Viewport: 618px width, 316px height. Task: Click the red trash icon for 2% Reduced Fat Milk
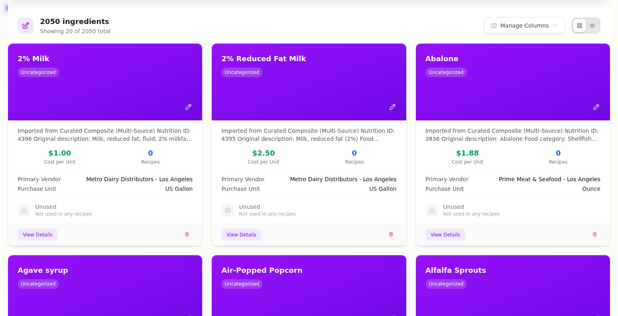(x=391, y=234)
